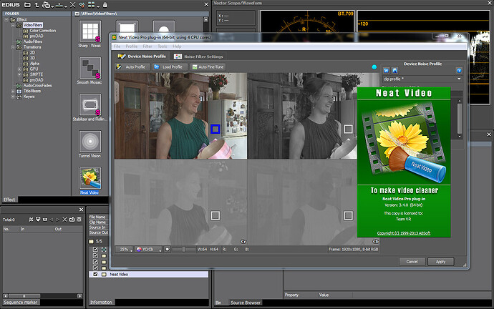Click the blue info icon in Device Noise Profile panel
Image resolution: width=494 pixels, height=309 pixels.
point(459,71)
